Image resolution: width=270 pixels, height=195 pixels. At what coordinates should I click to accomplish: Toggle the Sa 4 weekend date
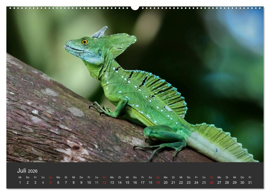coord(43,182)
